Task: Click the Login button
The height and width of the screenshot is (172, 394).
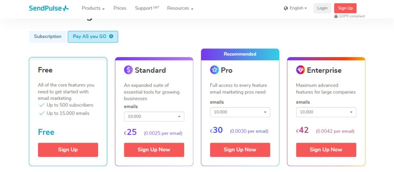Action: pos(322,8)
